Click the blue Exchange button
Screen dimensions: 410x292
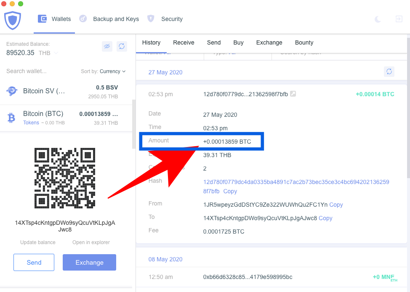[89, 262]
